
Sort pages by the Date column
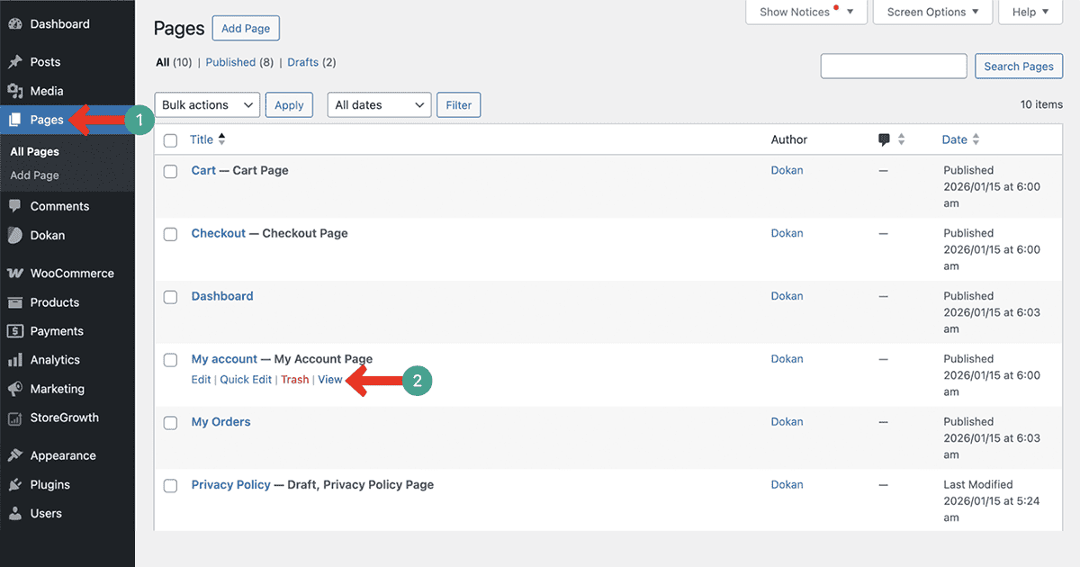point(954,139)
